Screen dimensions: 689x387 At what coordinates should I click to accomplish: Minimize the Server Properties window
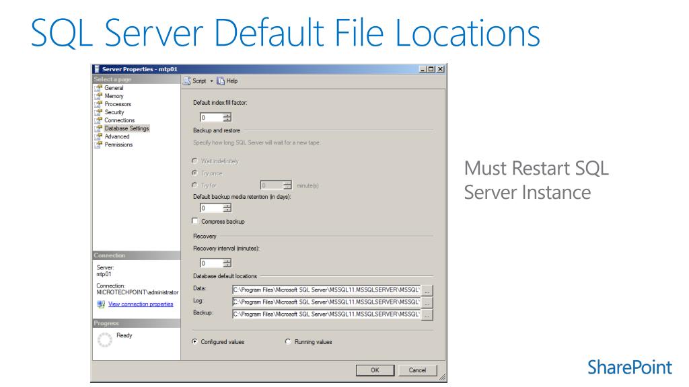pyautogui.click(x=423, y=69)
